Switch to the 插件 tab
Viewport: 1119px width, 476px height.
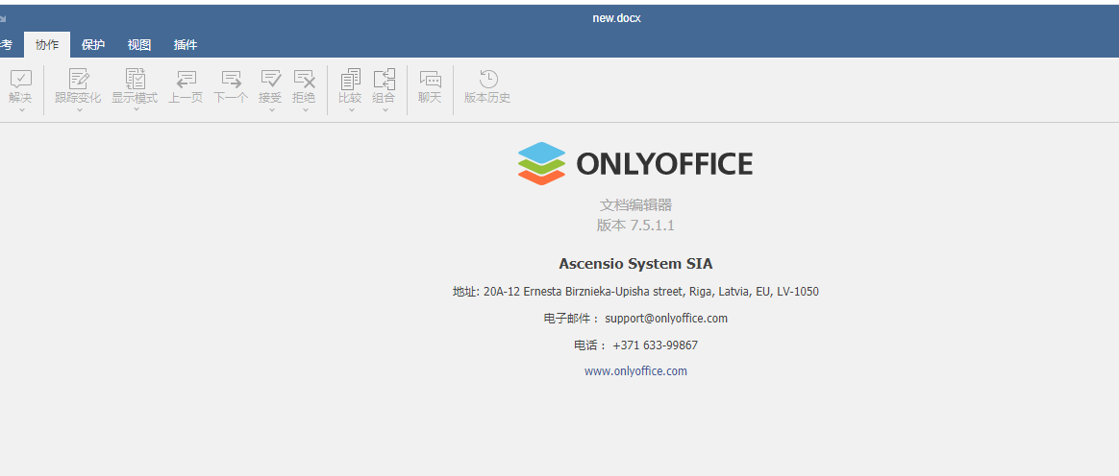click(186, 45)
